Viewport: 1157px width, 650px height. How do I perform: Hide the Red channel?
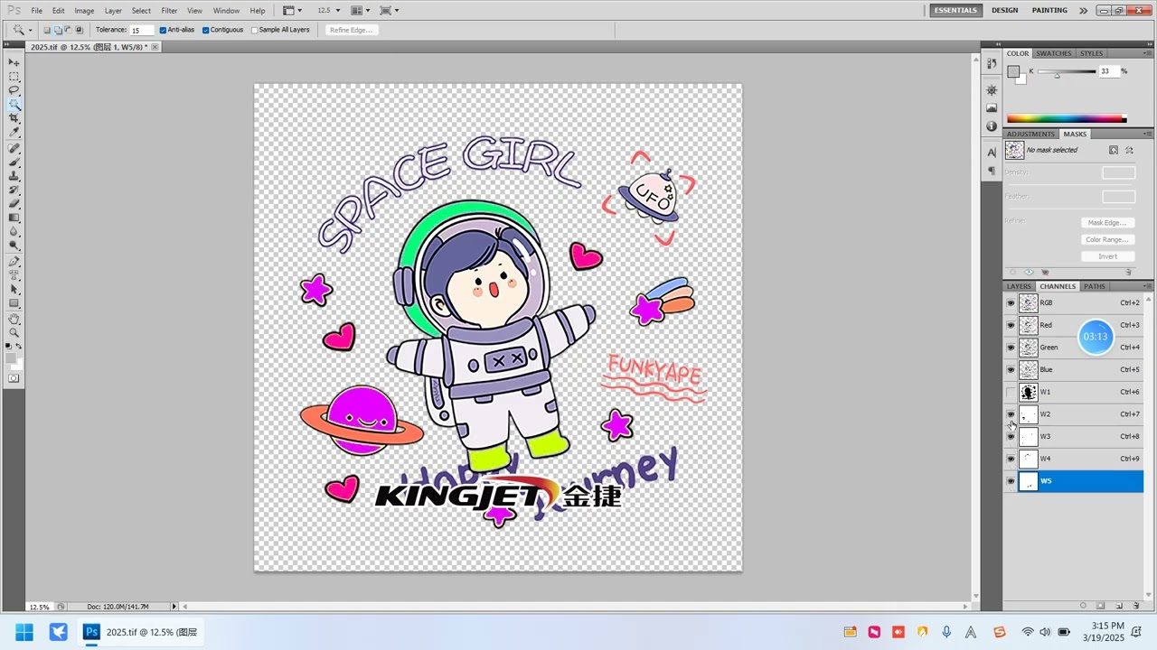1011,325
